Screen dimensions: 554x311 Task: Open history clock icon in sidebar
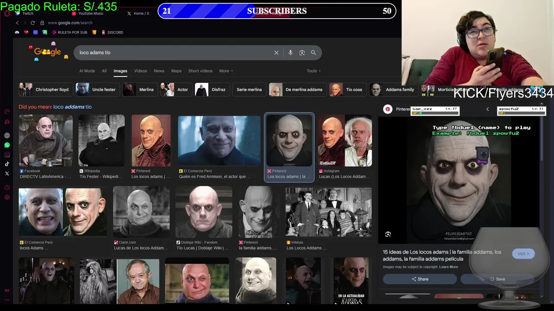coord(7,188)
